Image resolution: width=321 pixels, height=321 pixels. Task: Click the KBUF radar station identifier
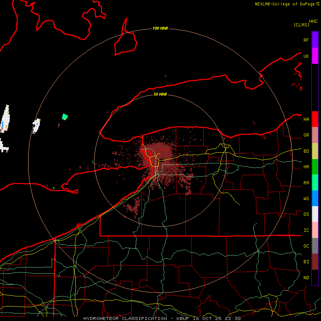pyautogui.click(x=183, y=319)
